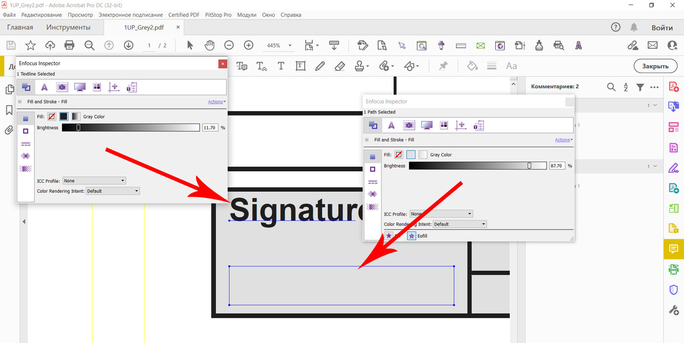Open Color Rendering Intent dropdown in left Inspector
Screen dimensions: 684x343
click(x=113, y=191)
